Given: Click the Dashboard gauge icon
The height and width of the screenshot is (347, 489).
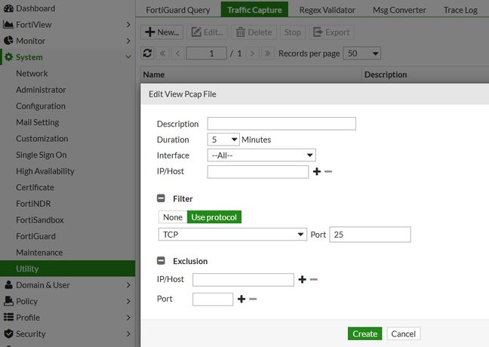Looking at the screenshot, I should pos(8,8).
